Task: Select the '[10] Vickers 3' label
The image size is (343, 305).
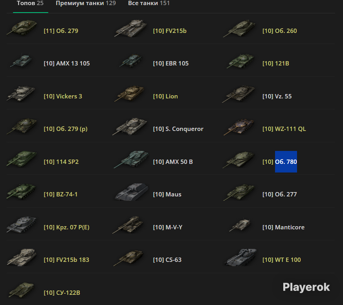Action: (x=63, y=96)
